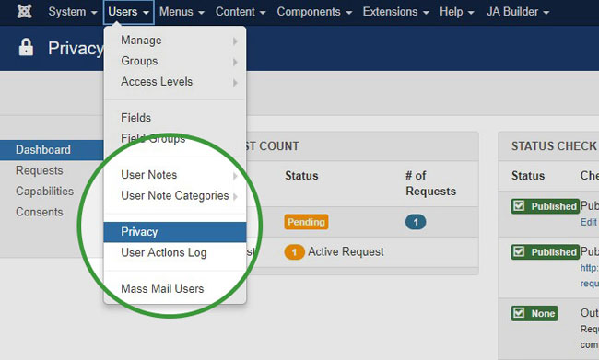Screen dimensions: 599x360
Task: Open User Note Categories entry
Action: [x=174, y=195]
